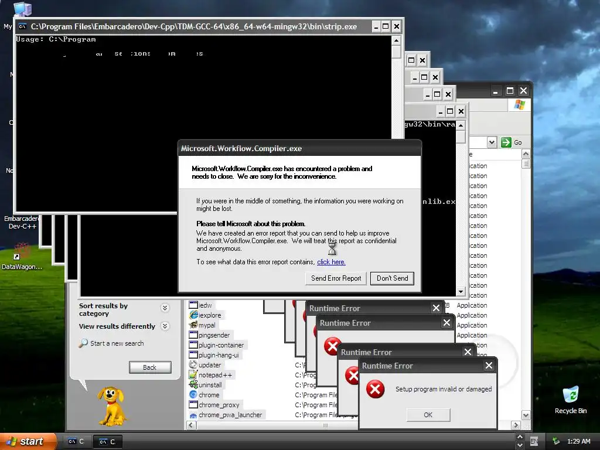This screenshot has width=600, height=450.
Task: Switch to first command prompt taskbar button
Action: 76,442
